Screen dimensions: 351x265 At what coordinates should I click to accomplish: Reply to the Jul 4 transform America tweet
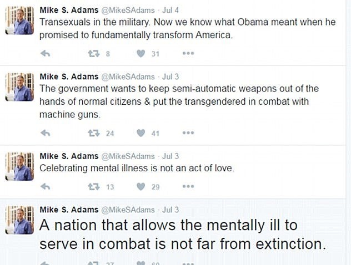(46, 53)
